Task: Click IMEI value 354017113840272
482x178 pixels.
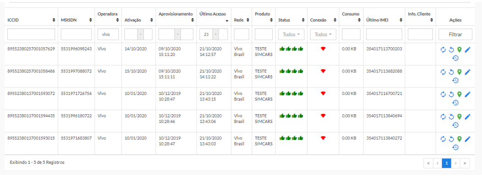Action: click(384, 138)
